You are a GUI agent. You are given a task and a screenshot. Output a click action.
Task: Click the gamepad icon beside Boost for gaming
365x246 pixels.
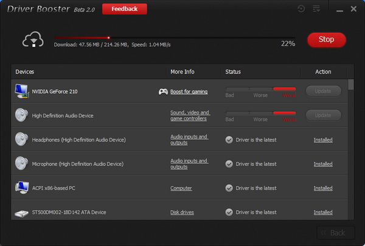click(x=163, y=92)
